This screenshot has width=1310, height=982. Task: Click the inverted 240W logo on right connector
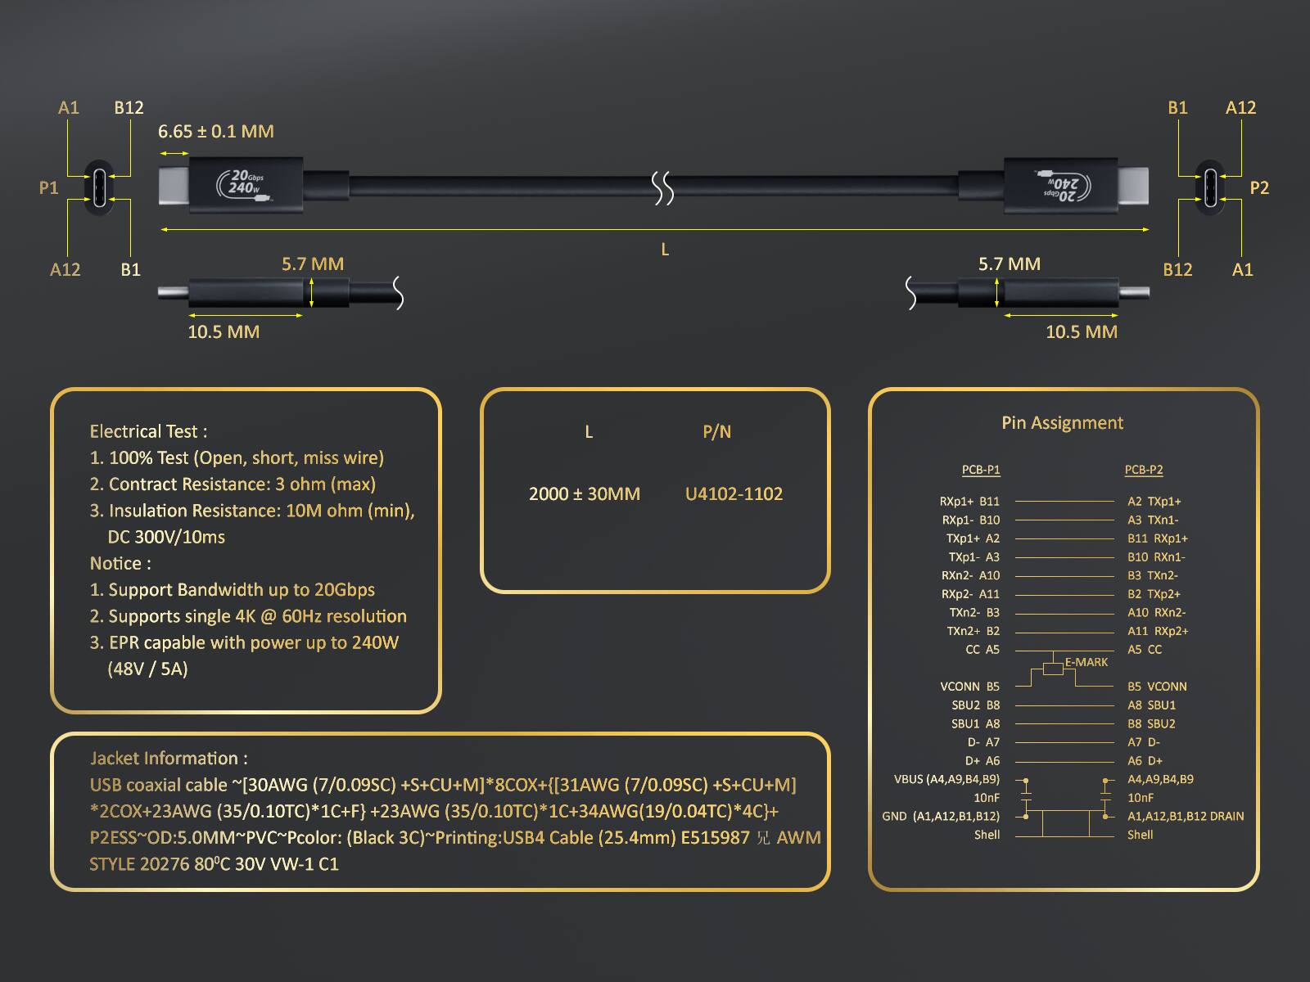pos(1063,187)
